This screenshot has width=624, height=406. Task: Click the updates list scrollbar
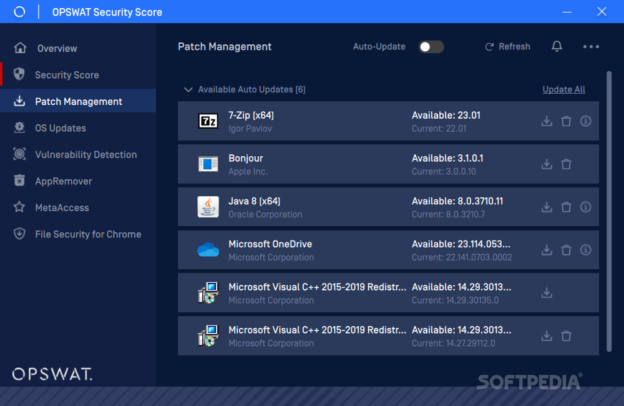609,211
